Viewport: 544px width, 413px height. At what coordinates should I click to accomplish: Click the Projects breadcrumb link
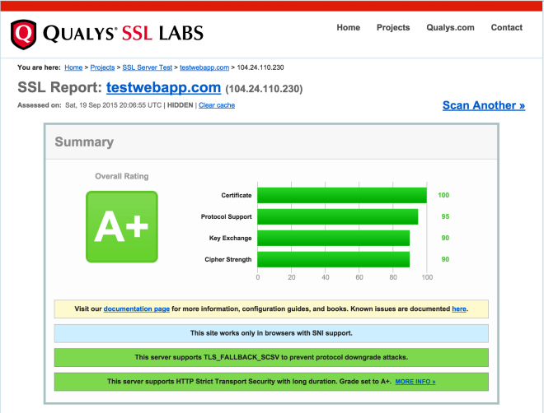102,67
